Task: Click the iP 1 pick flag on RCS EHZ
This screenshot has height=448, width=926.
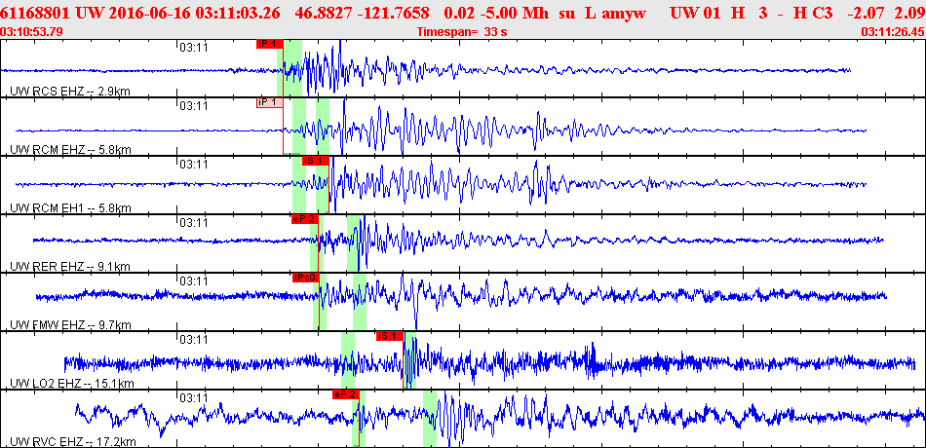Action: coord(270,44)
